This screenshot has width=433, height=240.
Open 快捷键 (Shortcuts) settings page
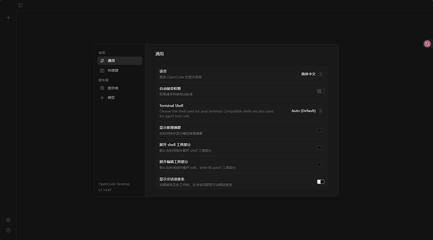(120, 71)
